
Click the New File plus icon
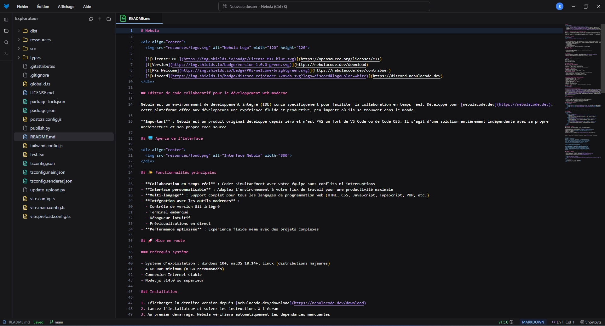(x=100, y=19)
